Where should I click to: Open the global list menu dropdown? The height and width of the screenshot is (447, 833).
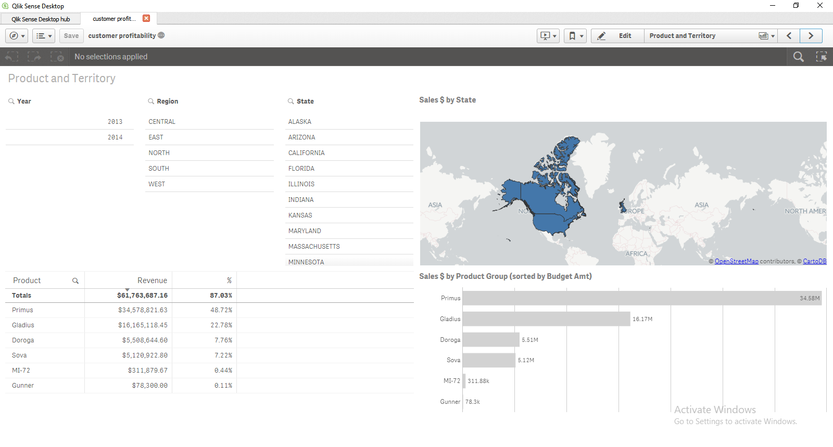(x=44, y=36)
